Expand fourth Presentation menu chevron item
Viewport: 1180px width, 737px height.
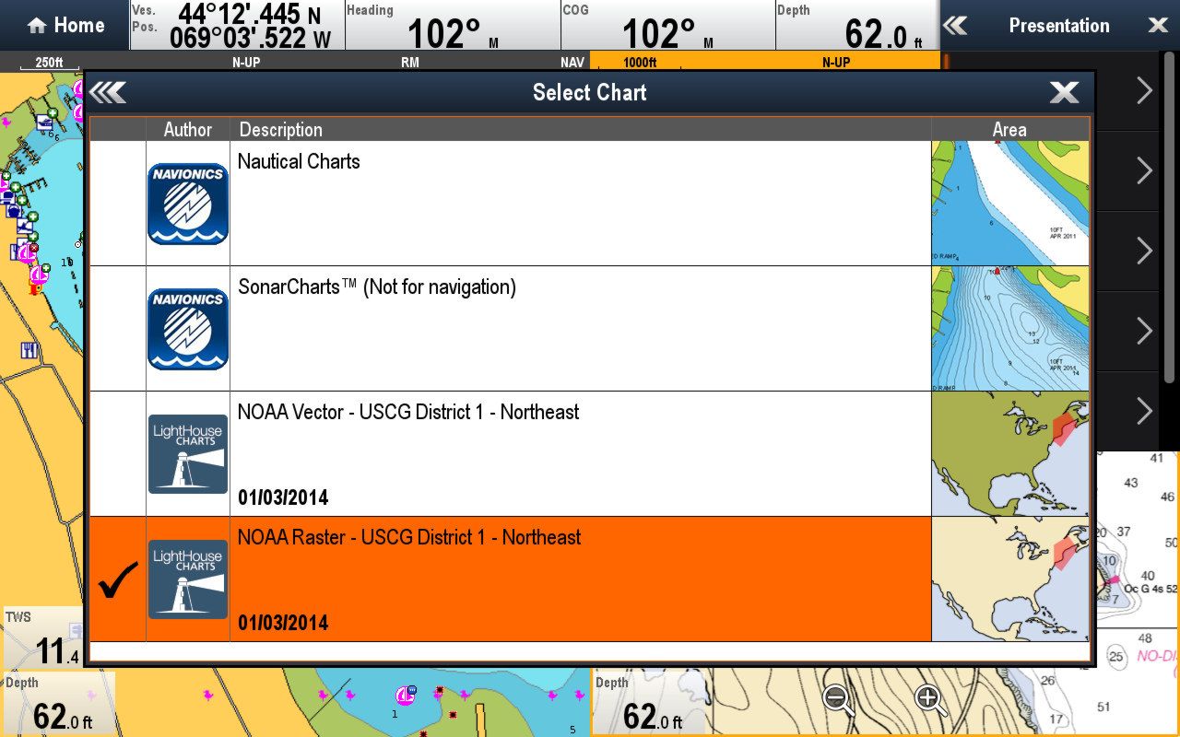point(1144,331)
